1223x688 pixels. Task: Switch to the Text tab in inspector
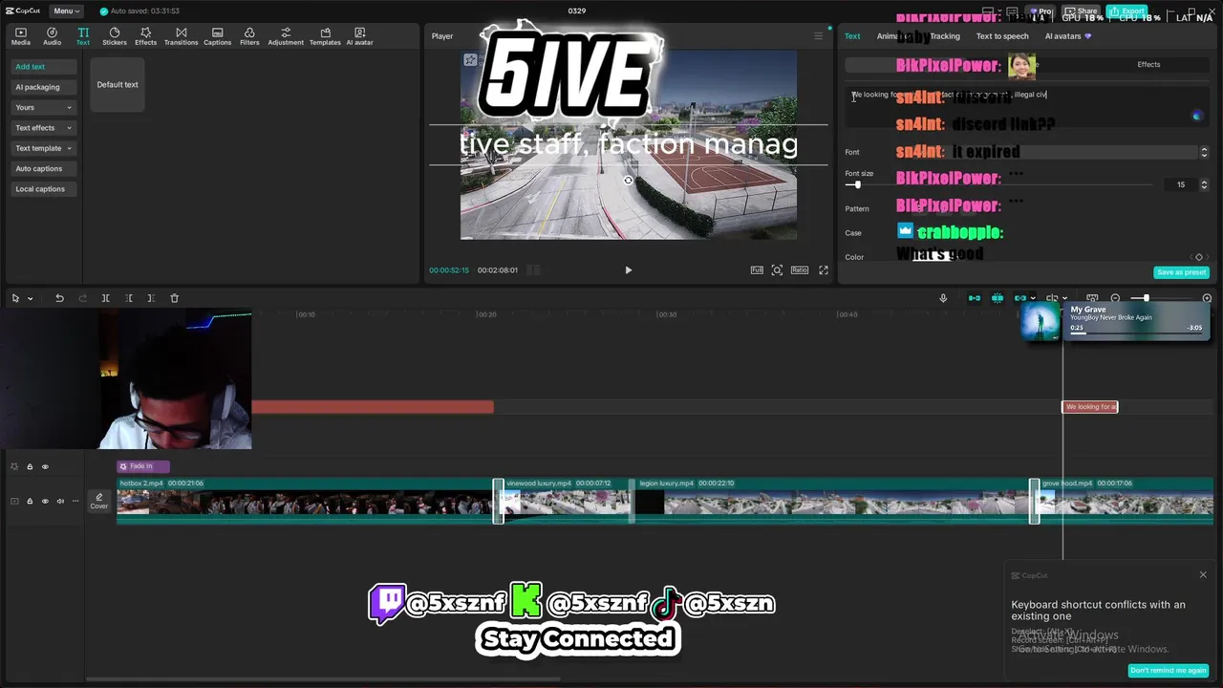coord(852,36)
